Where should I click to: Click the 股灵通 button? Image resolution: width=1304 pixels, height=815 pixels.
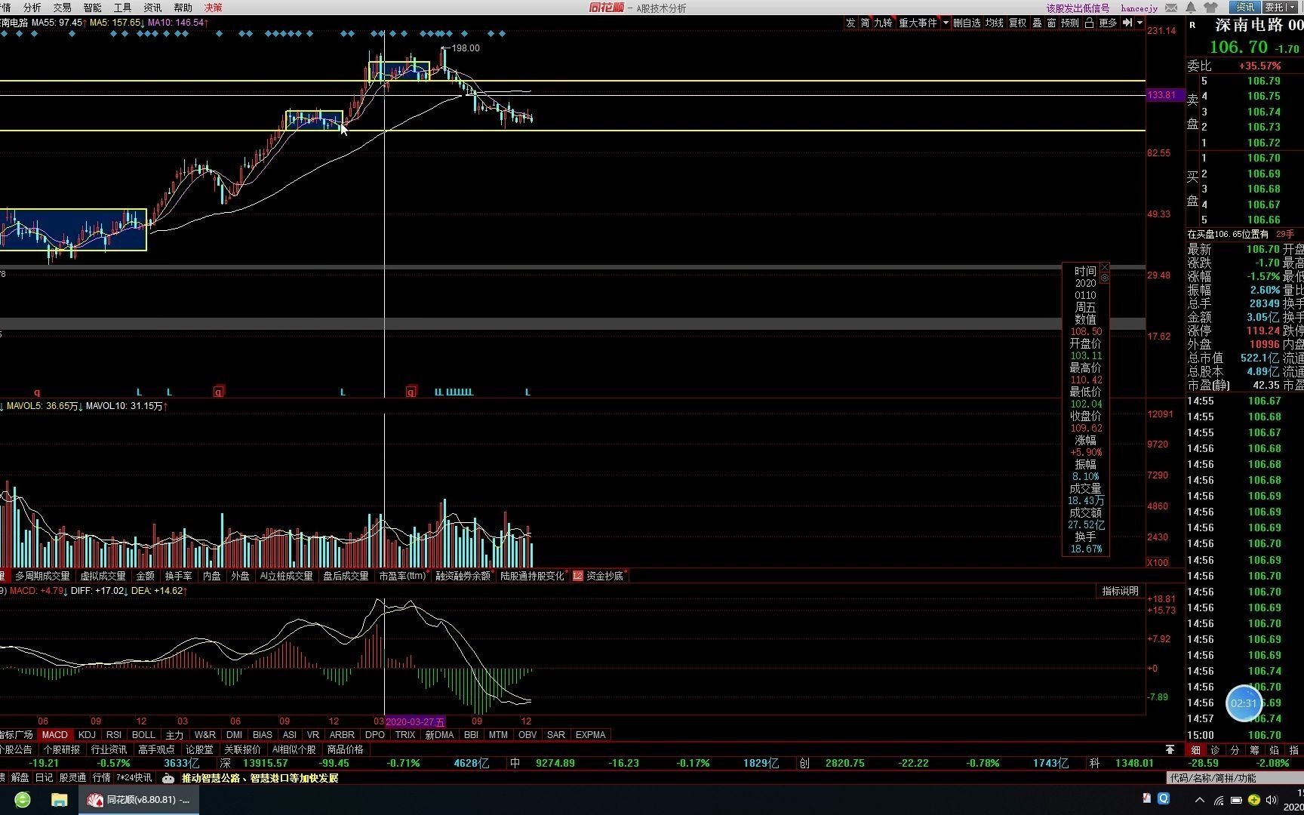click(72, 778)
